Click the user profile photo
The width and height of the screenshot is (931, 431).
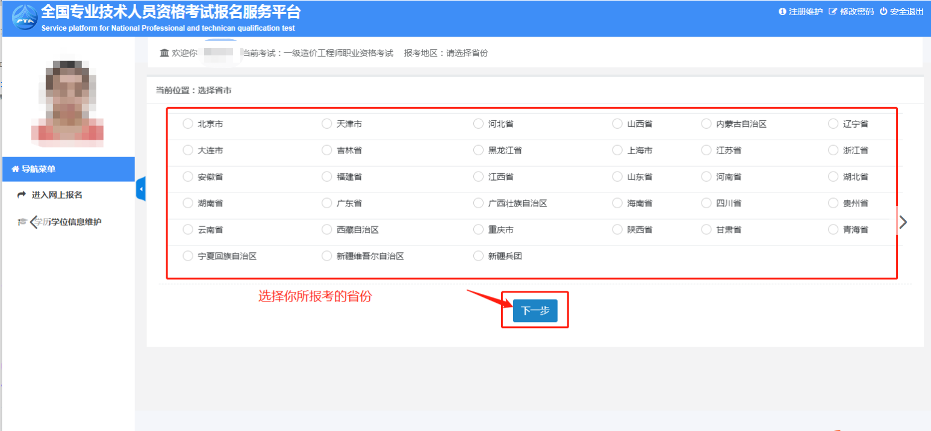point(67,102)
